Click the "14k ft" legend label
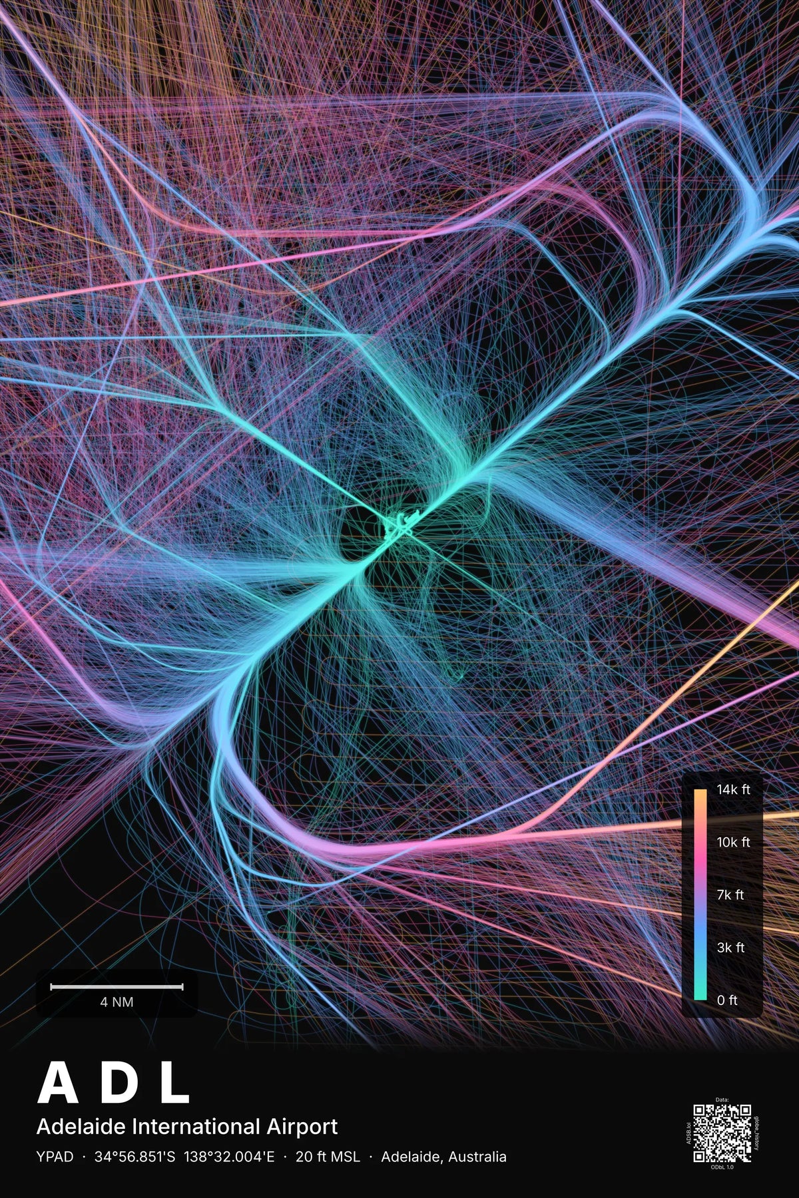 coord(733,789)
